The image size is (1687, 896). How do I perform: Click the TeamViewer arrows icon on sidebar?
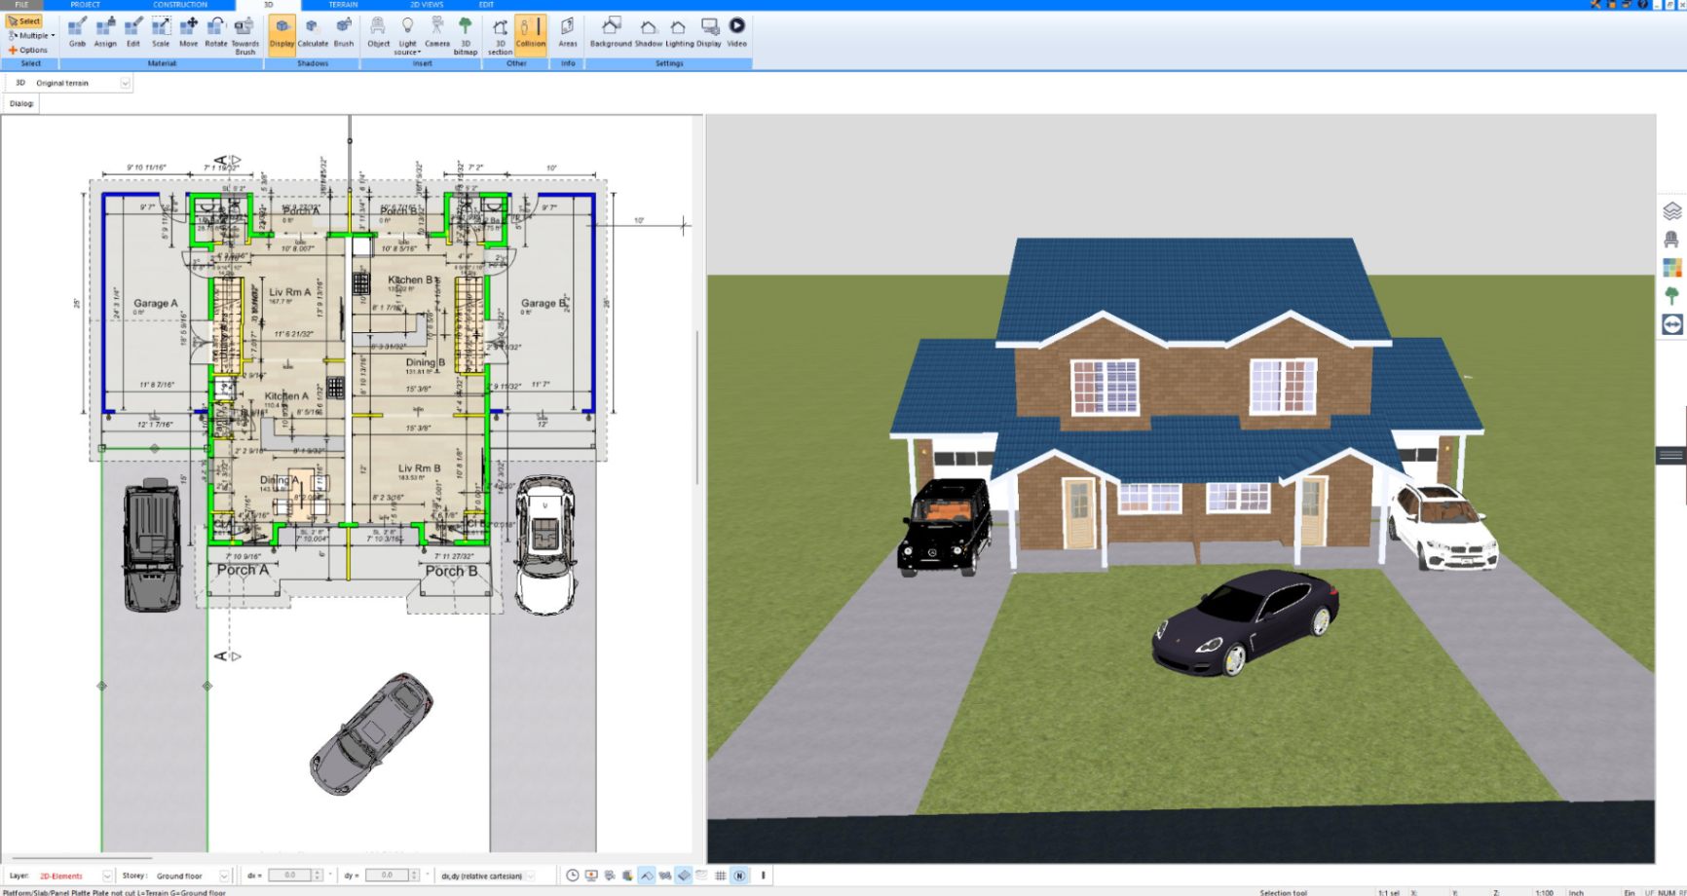click(x=1672, y=324)
